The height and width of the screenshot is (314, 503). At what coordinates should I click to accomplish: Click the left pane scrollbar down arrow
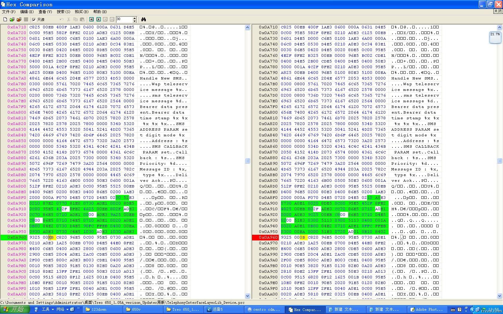(x=248, y=296)
